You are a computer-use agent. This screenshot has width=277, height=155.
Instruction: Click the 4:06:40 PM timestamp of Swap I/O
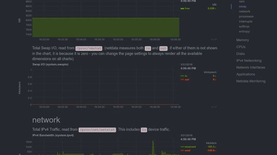(188, 68)
